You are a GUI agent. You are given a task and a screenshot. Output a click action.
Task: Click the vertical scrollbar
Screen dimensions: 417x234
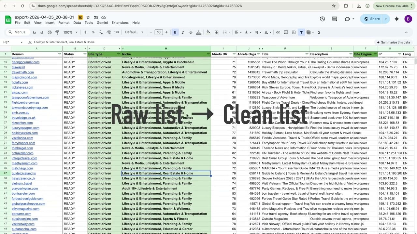click(x=415, y=62)
